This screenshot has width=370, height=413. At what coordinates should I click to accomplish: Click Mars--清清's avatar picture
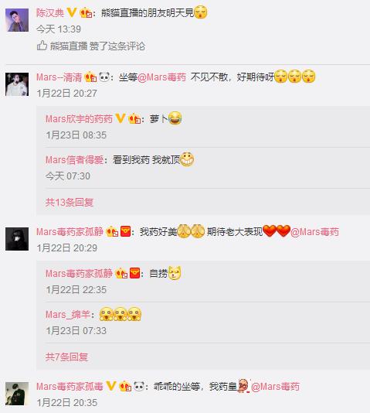click(x=17, y=84)
